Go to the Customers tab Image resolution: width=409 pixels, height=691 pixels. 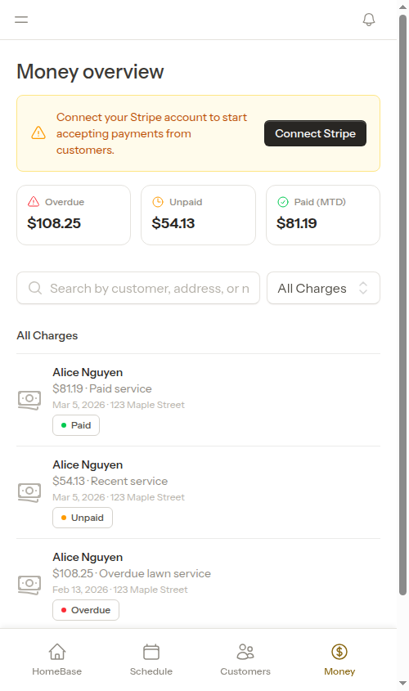tap(245, 659)
